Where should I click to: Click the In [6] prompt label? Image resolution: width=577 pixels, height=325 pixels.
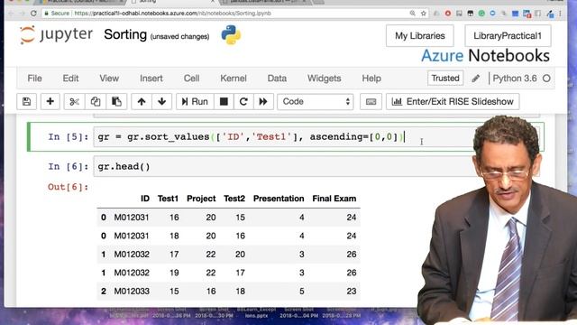click(x=69, y=166)
